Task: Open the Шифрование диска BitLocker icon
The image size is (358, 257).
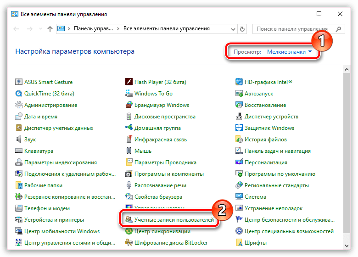Action: click(x=129, y=243)
